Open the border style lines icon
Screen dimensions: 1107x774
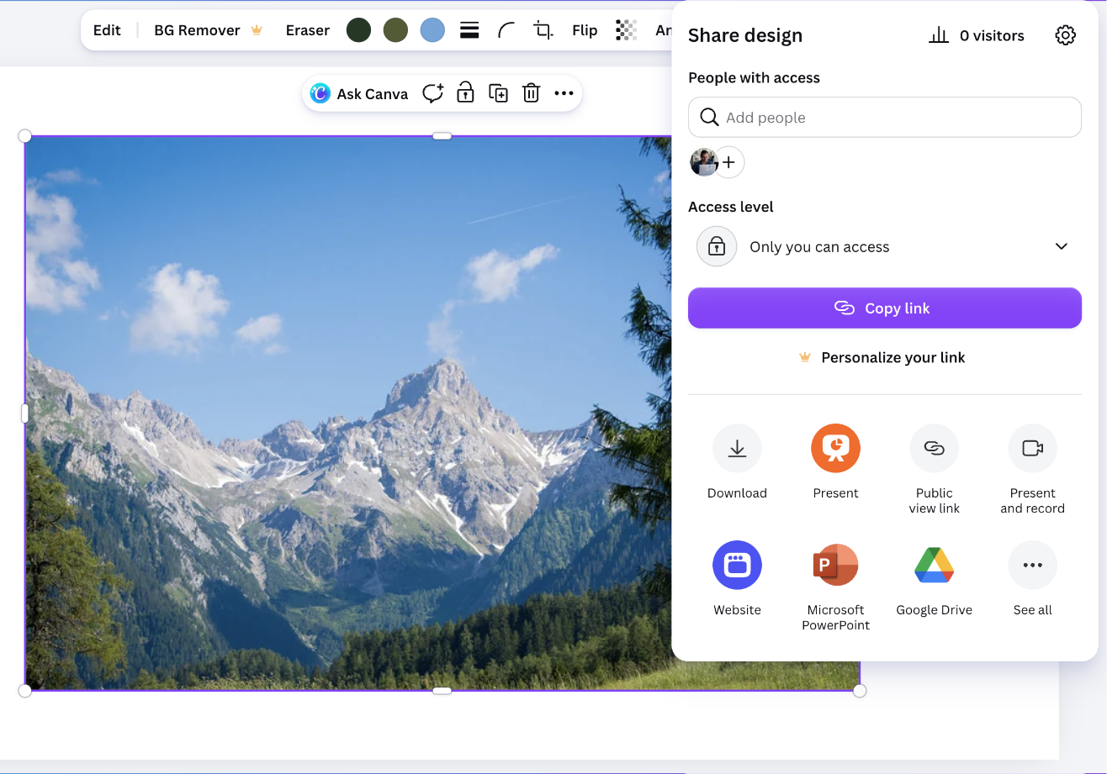(469, 30)
